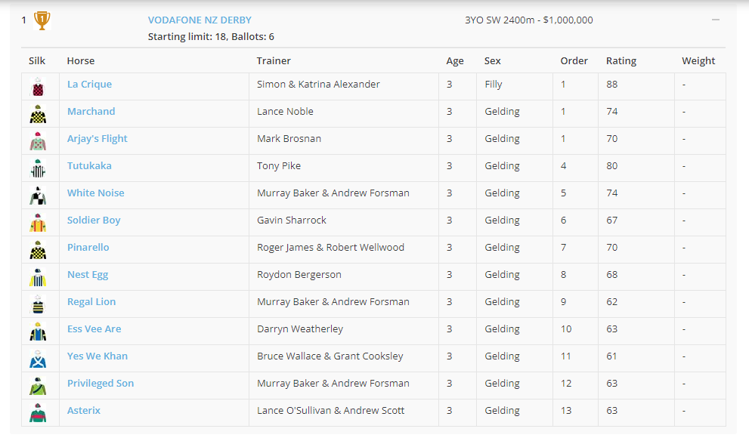Open the Privileged Son horse link

(x=101, y=383)
